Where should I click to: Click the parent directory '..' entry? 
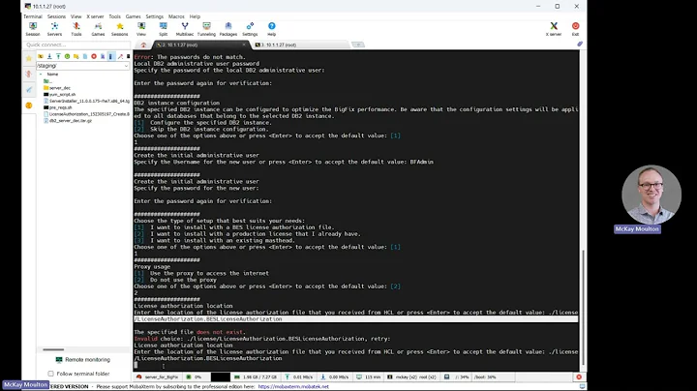pyautogui.click(x=47, y=81)
